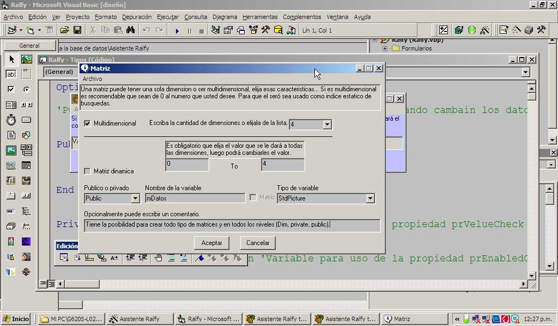Click the Comment Block icon in Edición toolbar
558x326 pixels.
(x=171, y=258)
